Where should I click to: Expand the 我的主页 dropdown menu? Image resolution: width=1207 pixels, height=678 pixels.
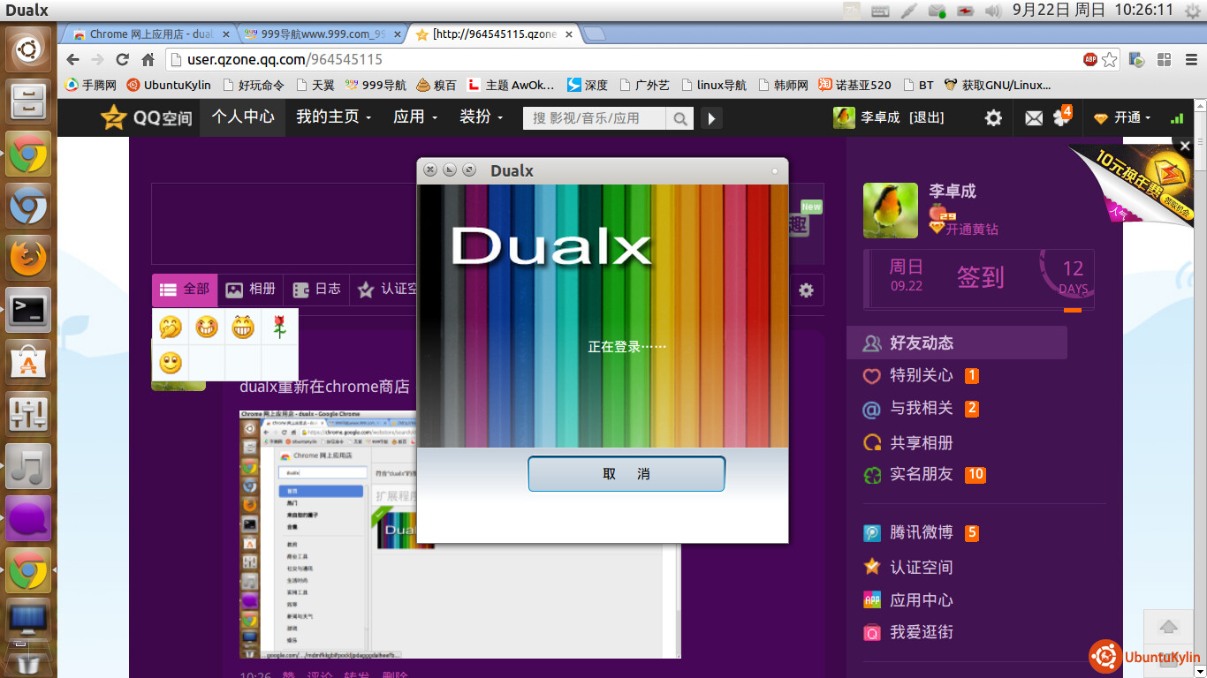pyautogui.click(x=333, y=117)
